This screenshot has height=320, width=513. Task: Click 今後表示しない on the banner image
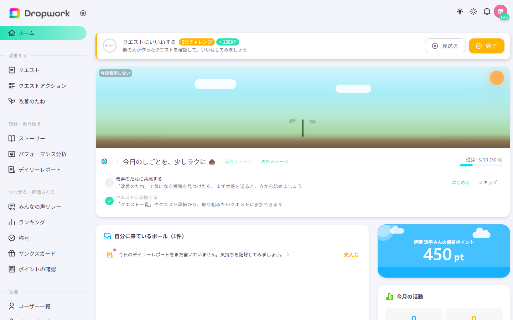pyautogui.click(x=115, y=73)
